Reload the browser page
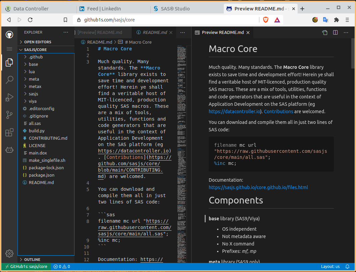 (30, 20)
